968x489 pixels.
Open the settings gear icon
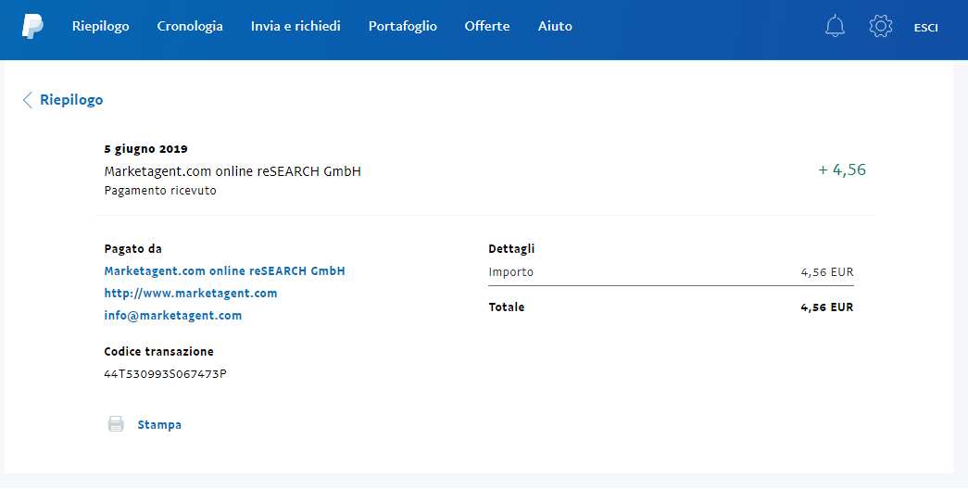tap(880, 26)
